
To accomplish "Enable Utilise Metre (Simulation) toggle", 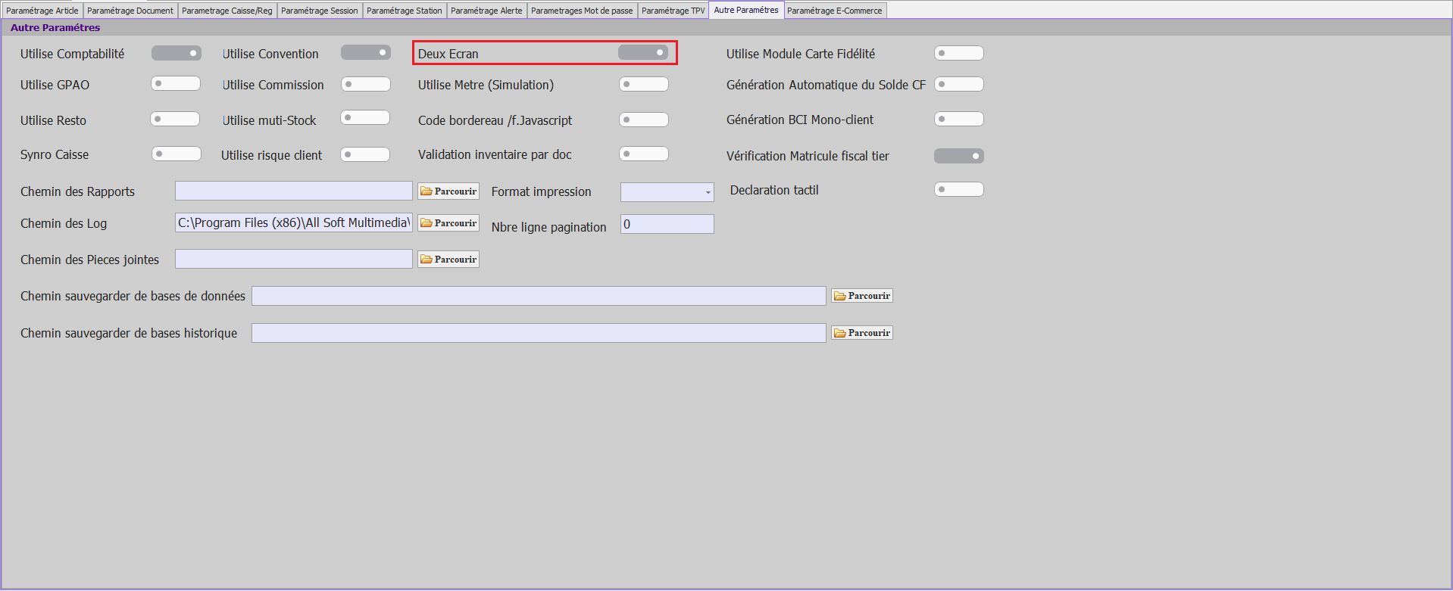I will [x=644, y=84].
